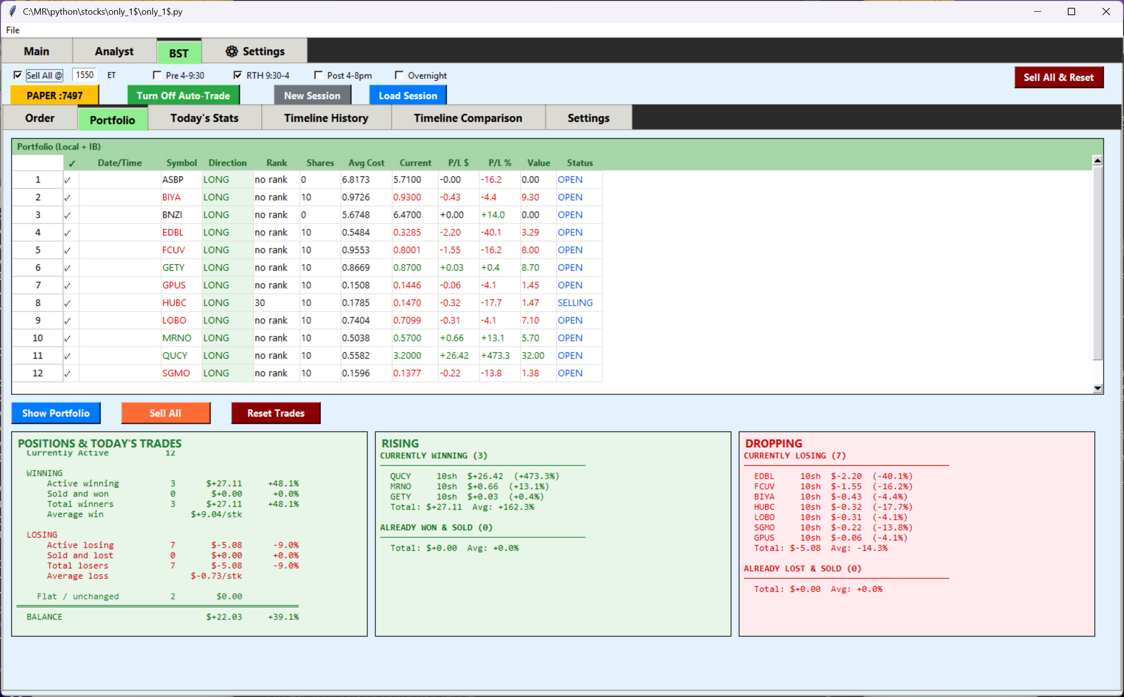
Task: Click the Sell All & Reset button
Action: coord(1058,77)
